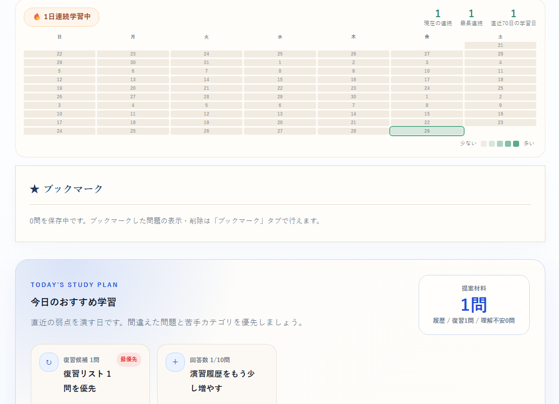Viewport: 559px width, 404px height.
Task: Click the 多い legend label
Action: coord(529,143)
